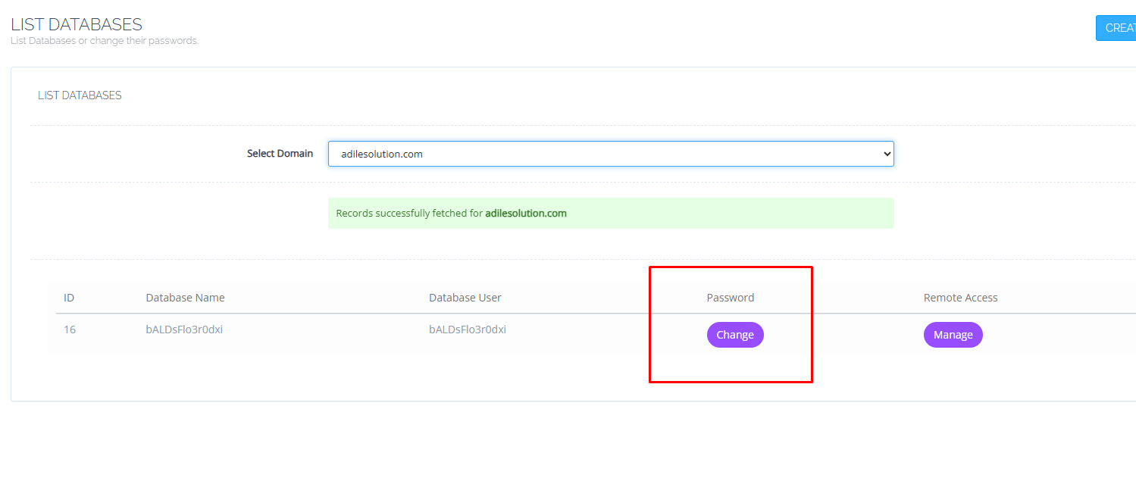Click the List Databases panel heading
The width and height of the screenshot is (1136, 481).
[80, 95]
